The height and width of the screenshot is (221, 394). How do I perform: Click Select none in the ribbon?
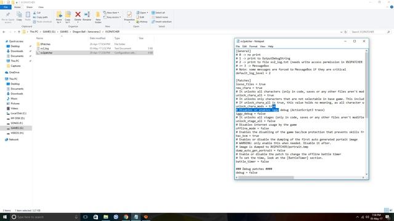click(160, 17)
